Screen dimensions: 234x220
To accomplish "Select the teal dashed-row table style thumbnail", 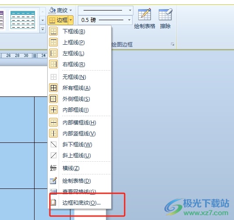I will coord(23,20).
